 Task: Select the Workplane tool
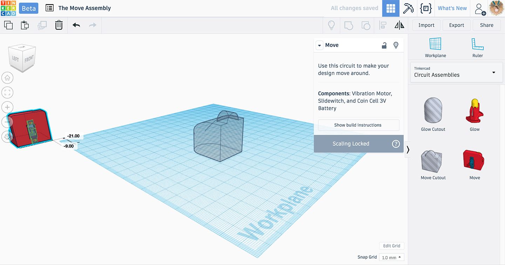click(436, 47)
